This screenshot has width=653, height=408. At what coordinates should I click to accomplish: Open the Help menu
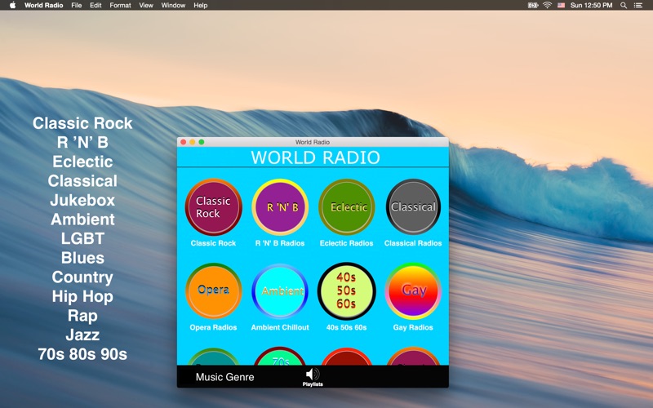(x=200, y=5)
